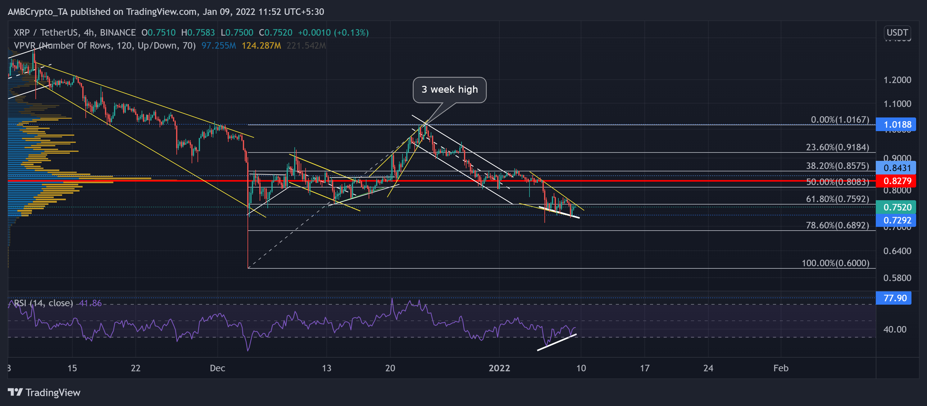The height and width of the screenshot is (406, 927).
Task: Click the close price value C0.7520
Action: (x=276, y=33)
